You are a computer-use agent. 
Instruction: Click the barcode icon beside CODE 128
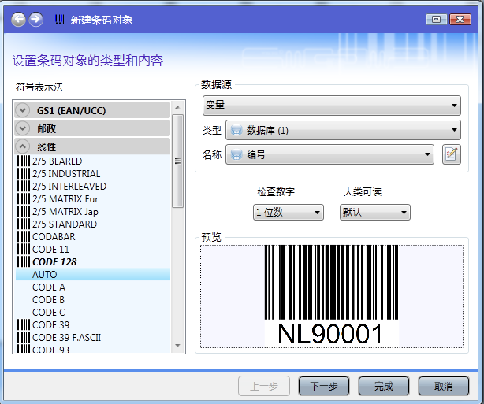(24, 261)
